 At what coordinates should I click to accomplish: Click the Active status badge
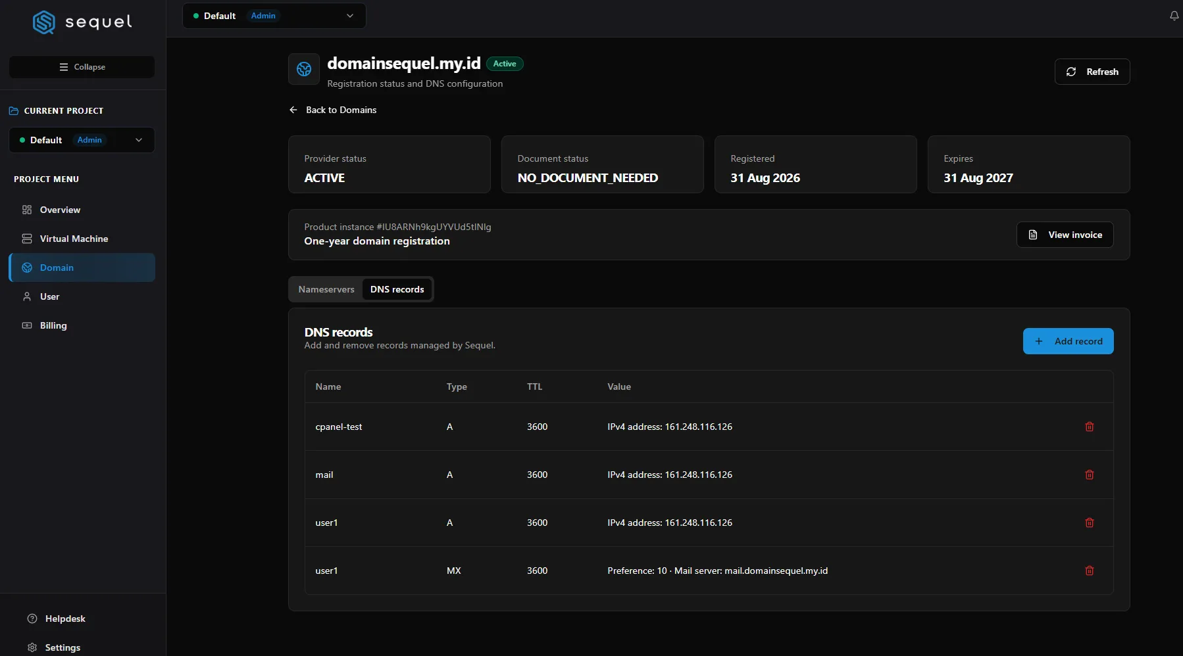tap(505, 64)
